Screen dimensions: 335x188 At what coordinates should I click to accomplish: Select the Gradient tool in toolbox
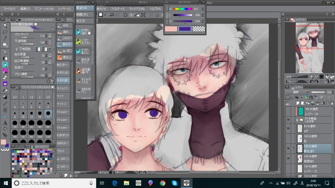coord(5,97)
